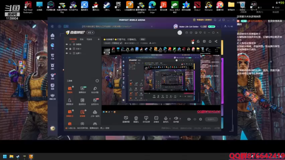Screen dimensions: 285x160
Task: Toggle the lock on 全屏 1 layer
Action: pyautogui.click(x=70, y=53)
